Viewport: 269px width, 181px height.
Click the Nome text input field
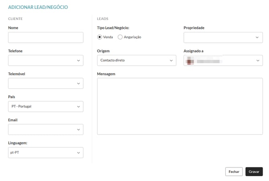pyautogui.click(x=45, y=38)
